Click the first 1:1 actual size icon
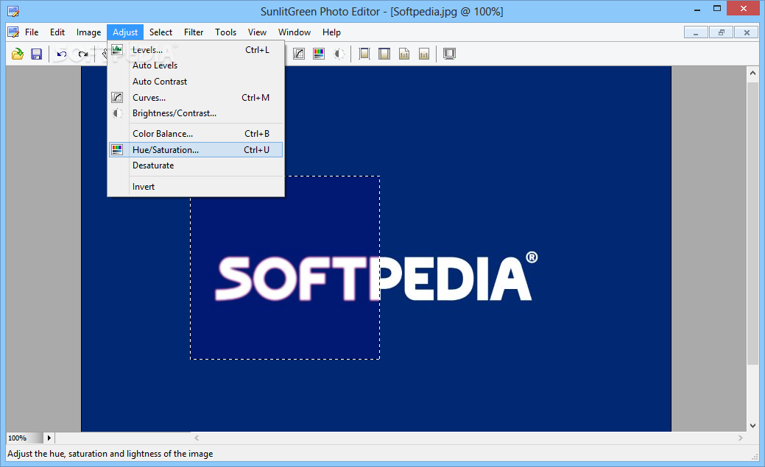Image resolution: width=765 pixels, height=467 pixels. [x=404, y=54]
